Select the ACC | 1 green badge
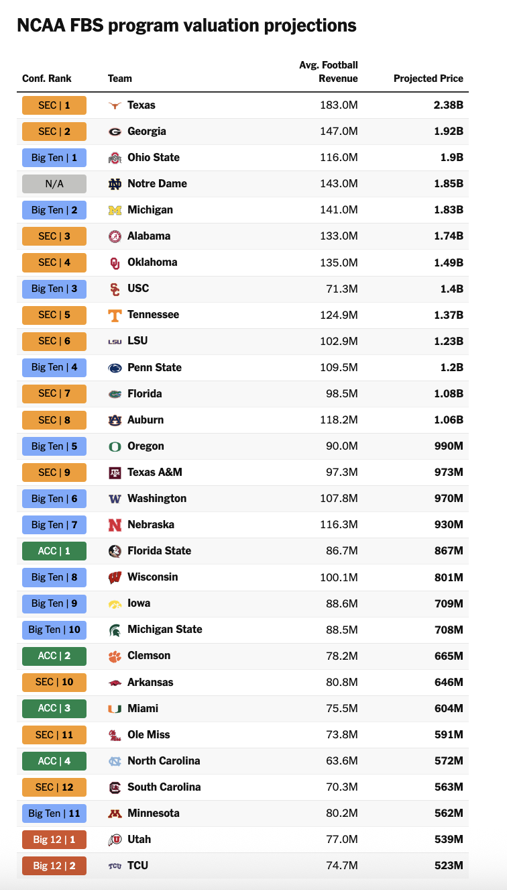 click(54, 551)
